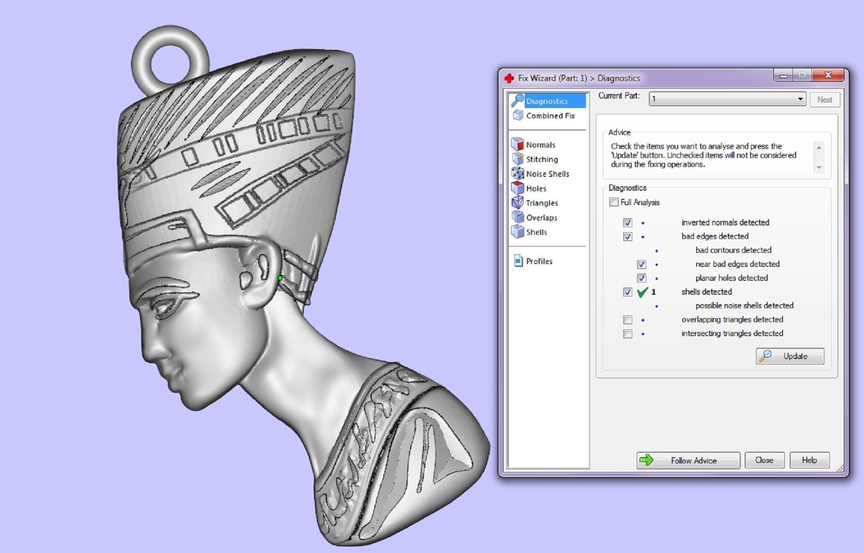
Task: Click the Normals cube icon
Action: click(x=518, y=144)
